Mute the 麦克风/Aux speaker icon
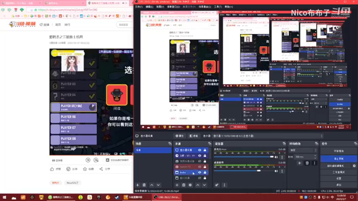The height and width of the screenshot is (201, 358). coord(276,157)
